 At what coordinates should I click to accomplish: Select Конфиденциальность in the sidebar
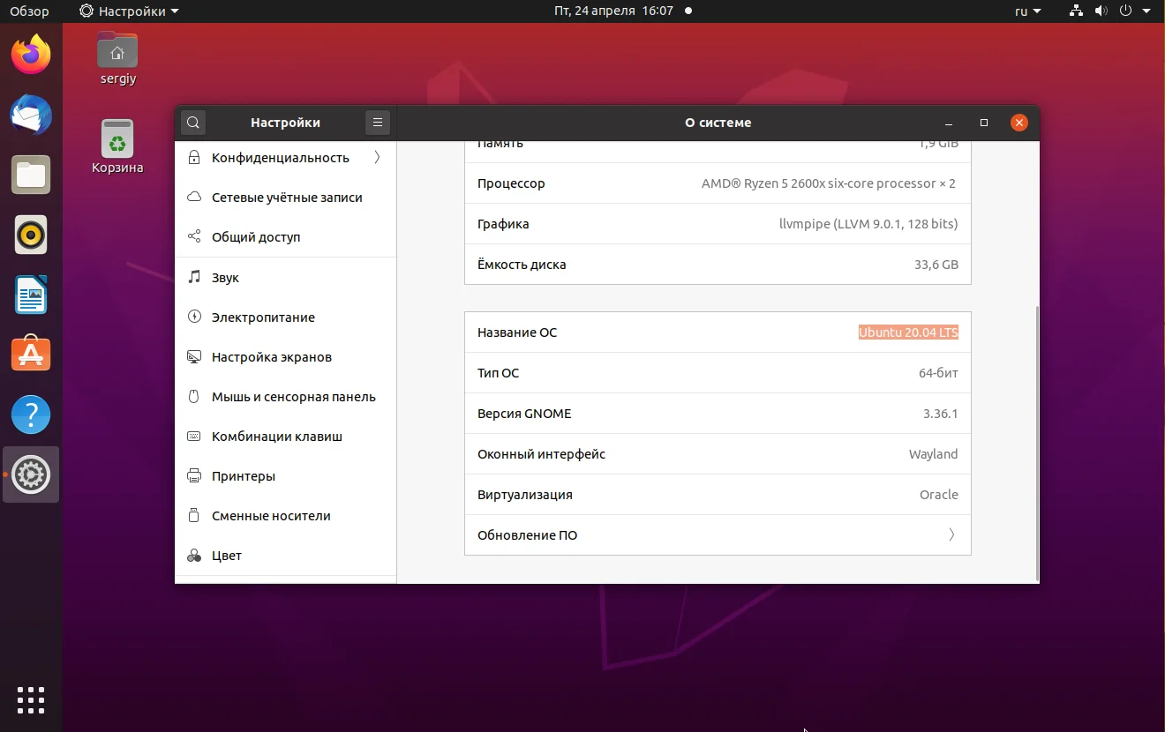286,158
